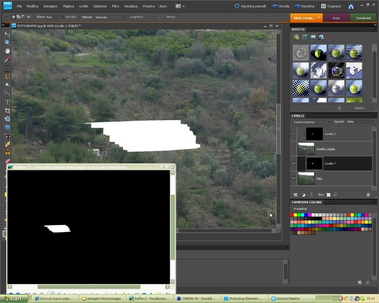Switch to the Crea tab
Viewport: 379px width, 303px height.
(x=336, y=18)
